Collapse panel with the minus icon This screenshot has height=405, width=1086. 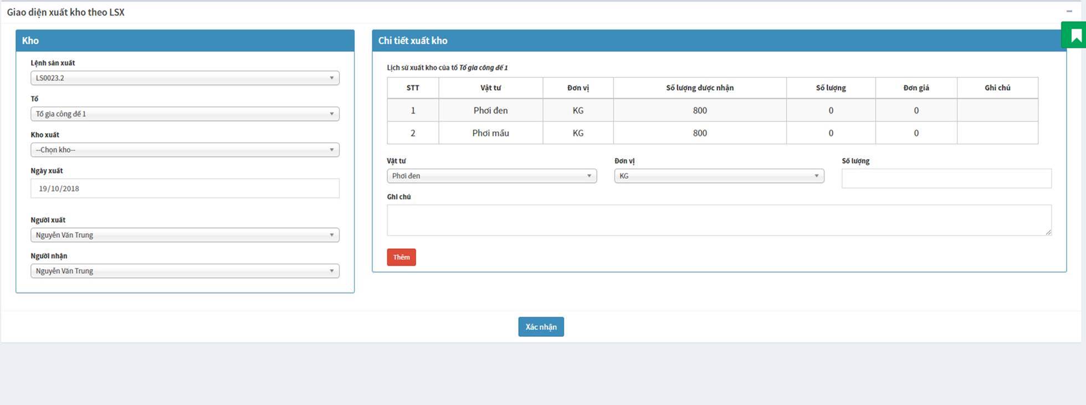point(1069,11)
